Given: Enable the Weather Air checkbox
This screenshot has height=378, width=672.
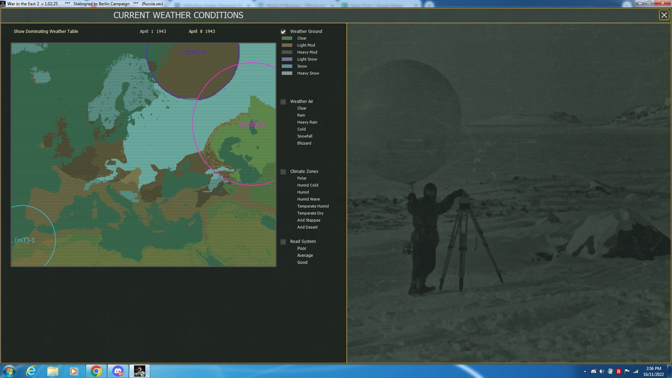Looking at the screenshot, I should (283, 102).
